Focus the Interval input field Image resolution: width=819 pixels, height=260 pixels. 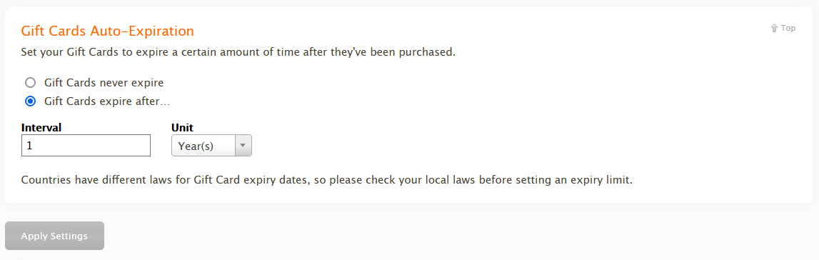[x=86, y=145]
